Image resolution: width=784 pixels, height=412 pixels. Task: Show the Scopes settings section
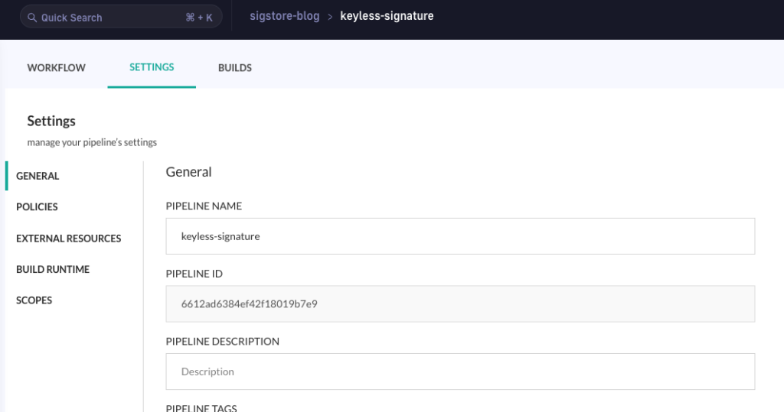[x=34, y=300]
